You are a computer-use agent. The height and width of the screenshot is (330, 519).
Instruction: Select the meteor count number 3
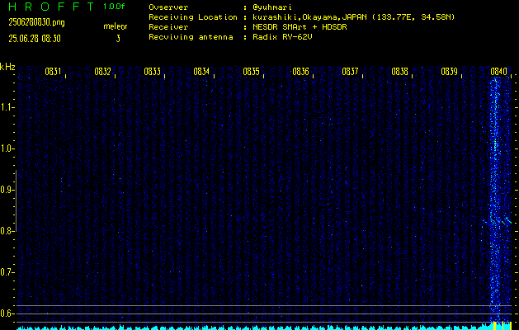pyautogui.click(x=118, y=39)
